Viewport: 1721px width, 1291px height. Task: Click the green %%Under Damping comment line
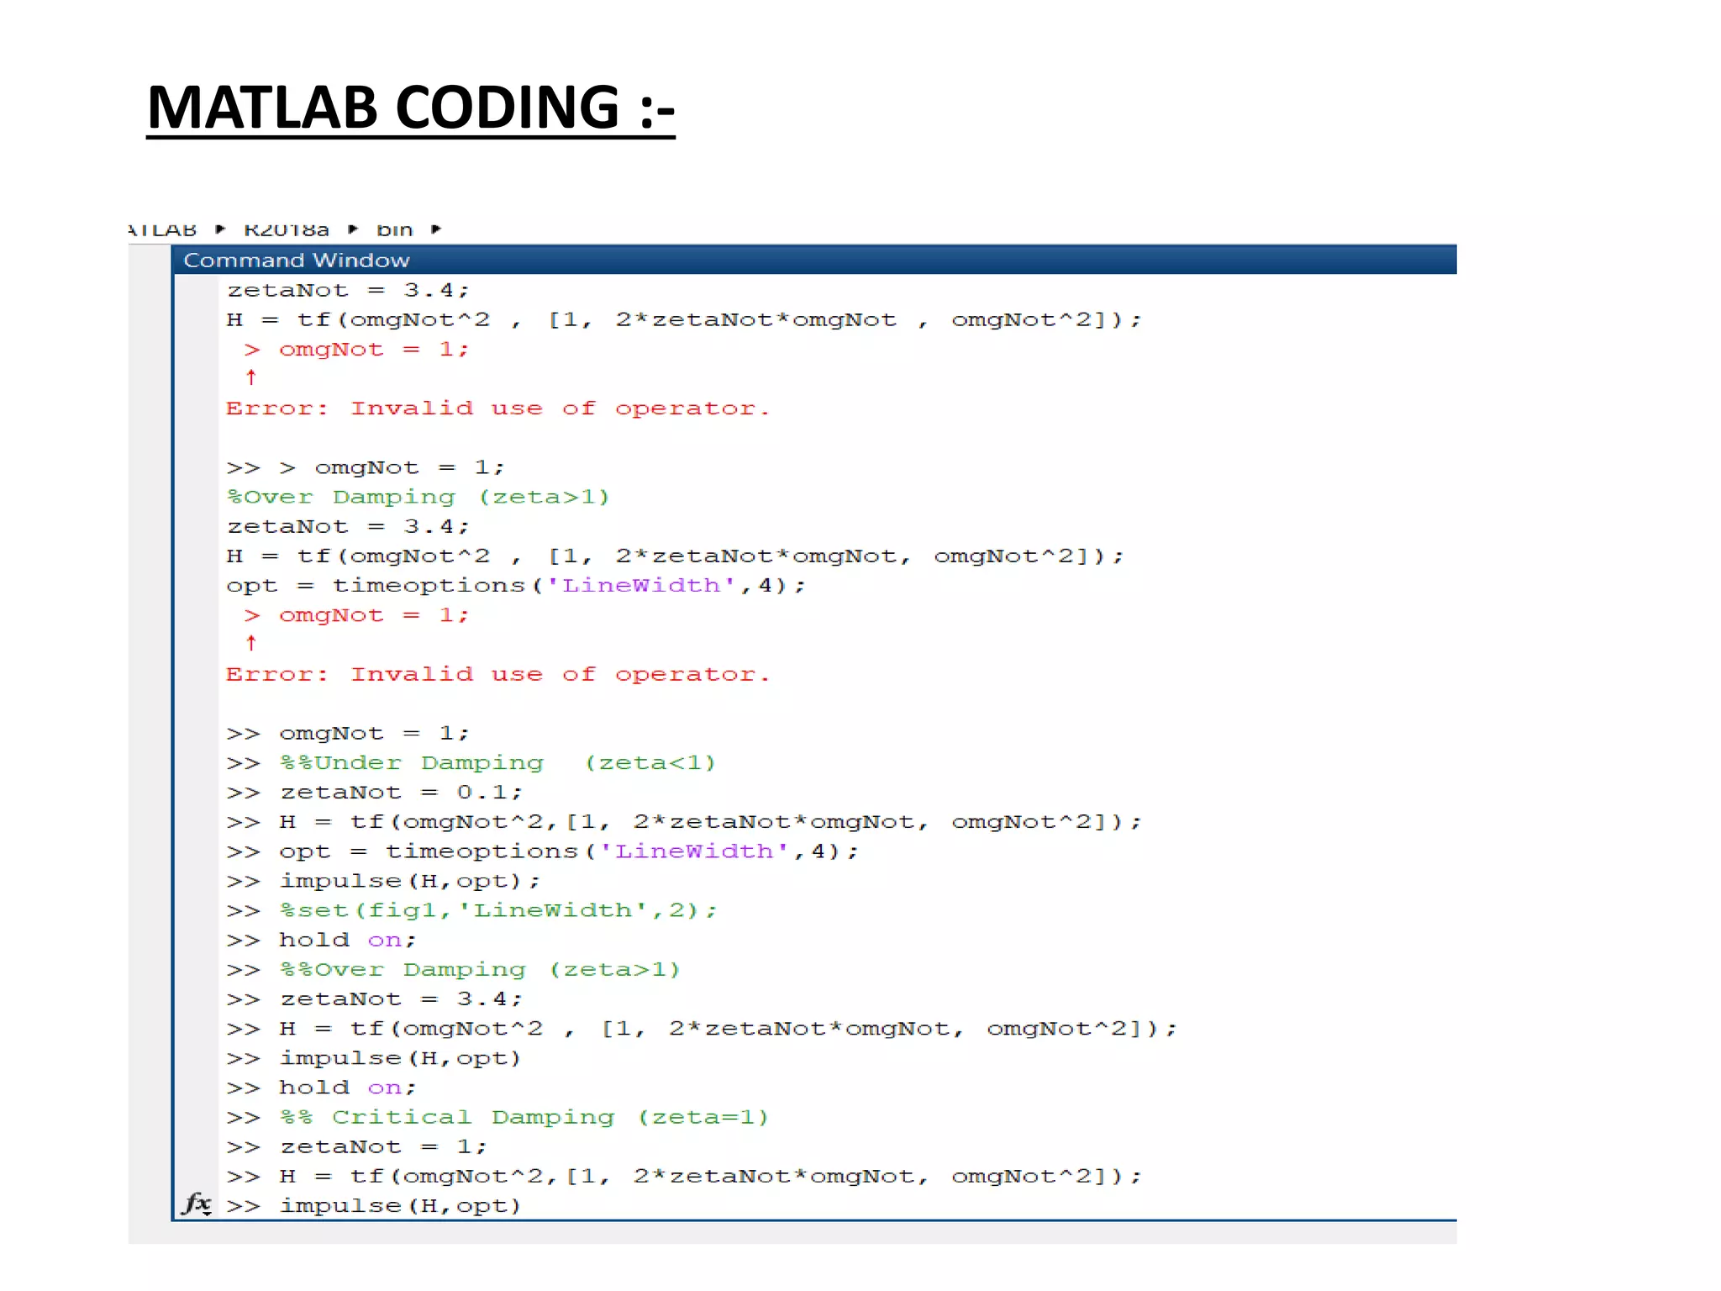[x=497, y=762]
